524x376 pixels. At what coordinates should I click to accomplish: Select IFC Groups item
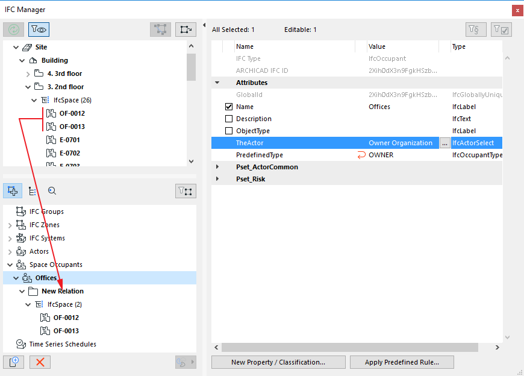(46, 211)
